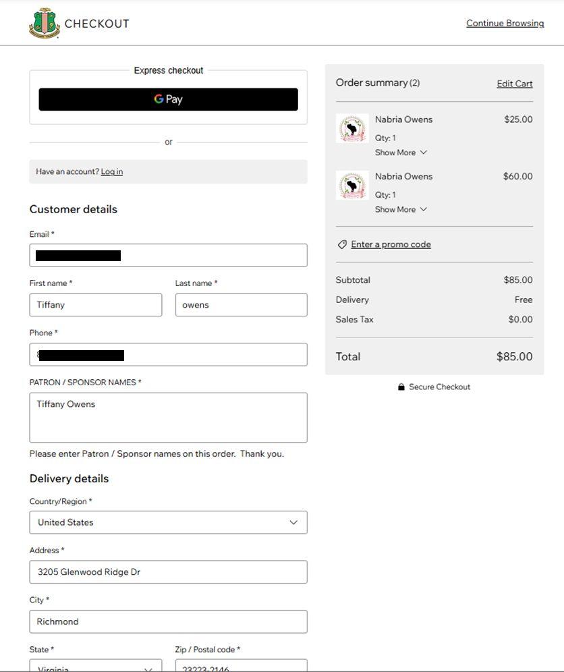Click the Patron / Sponsor Names textbox
564x672 pixels.
click(x=168, y=418)
